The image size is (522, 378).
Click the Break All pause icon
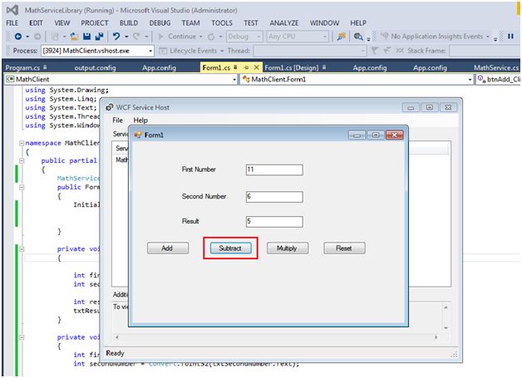pos(510,36)
